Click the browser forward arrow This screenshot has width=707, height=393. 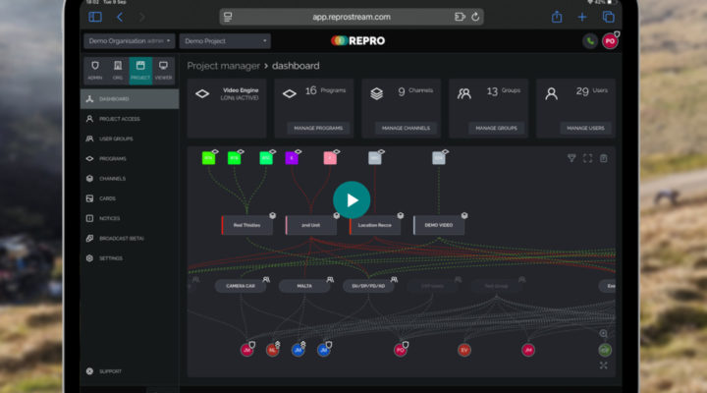141,17
